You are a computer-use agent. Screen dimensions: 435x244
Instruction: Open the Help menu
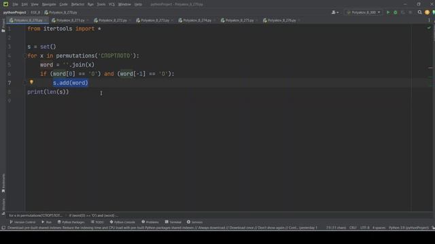click(138, 4)
